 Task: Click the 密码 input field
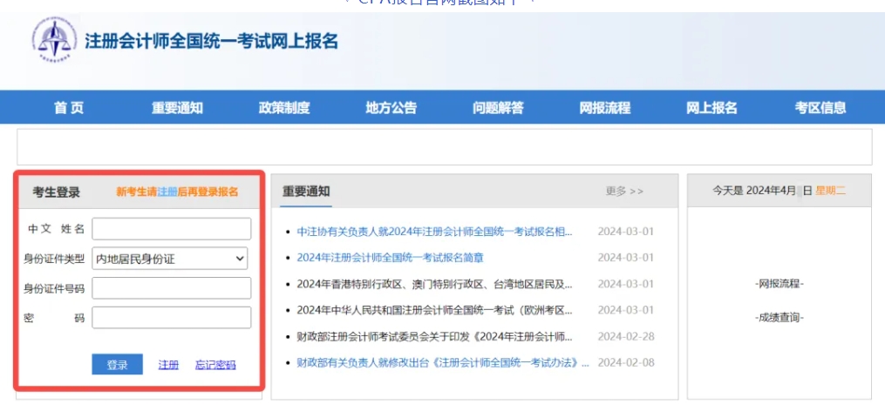tap(171, 318)
